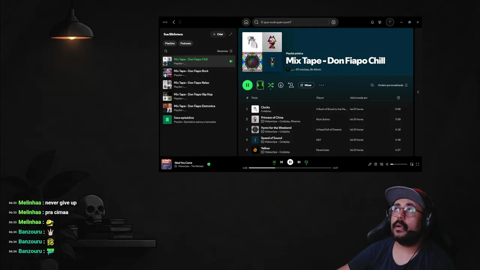Image resolution: width=480 pixels, height=270 pixels.
Task: Open Mix Tape - Don Fiapo Rock playlist
Action: tap(199, 73)
